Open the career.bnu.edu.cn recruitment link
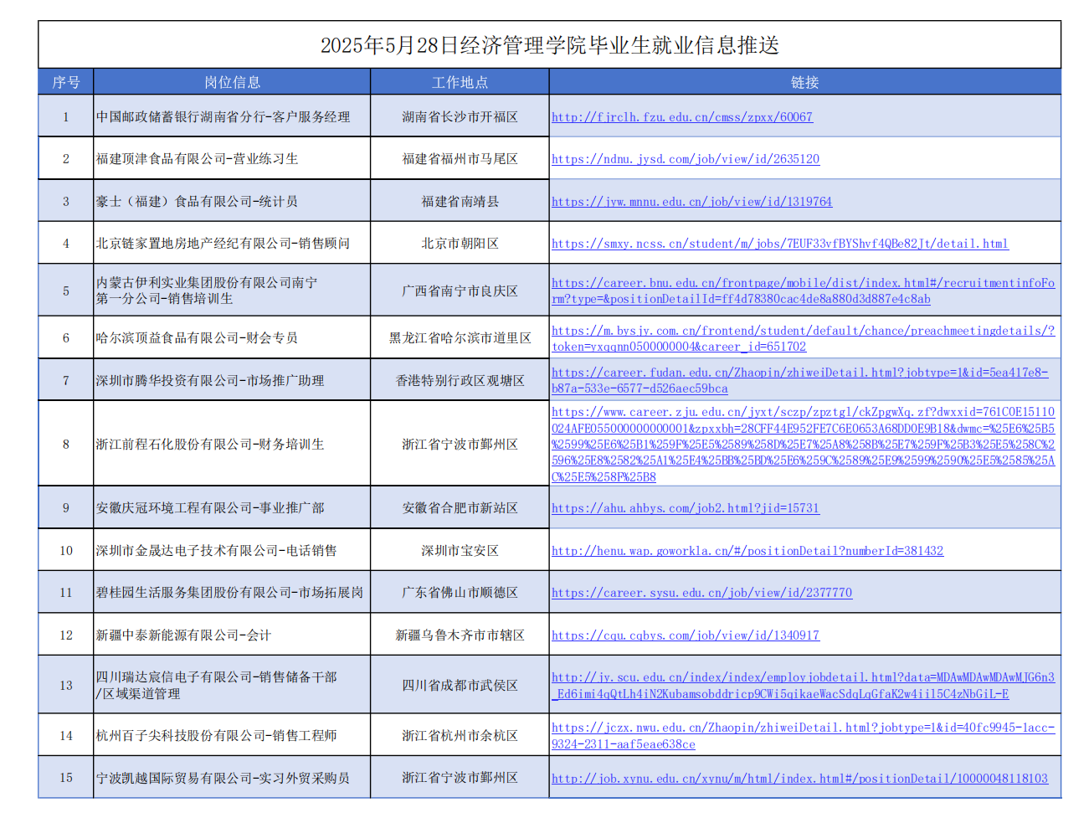Viewport: 1089px width, 818px height. coord(802,284)
